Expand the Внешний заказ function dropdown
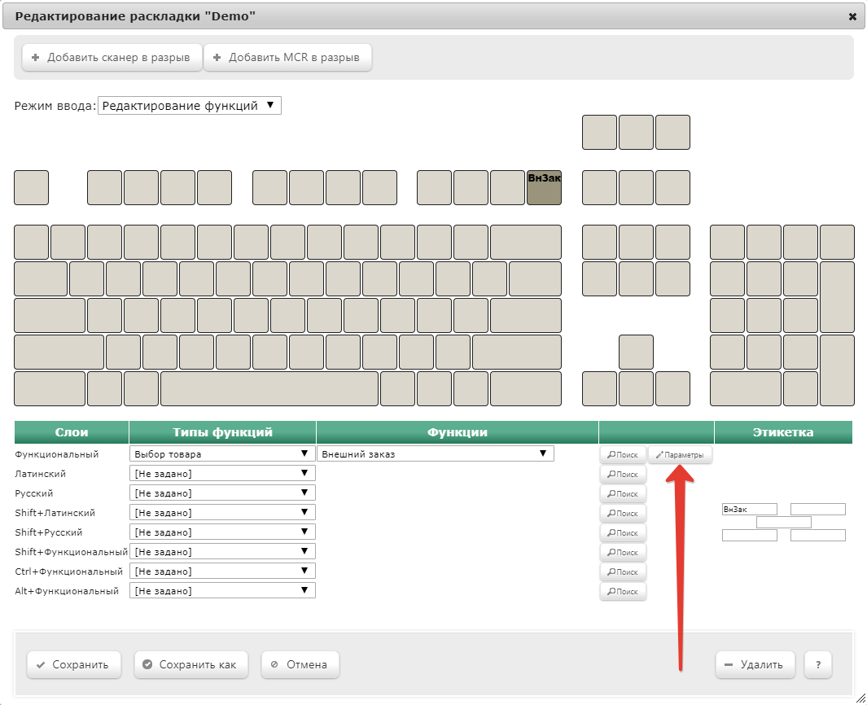The height and width of the screenshot is (705, 867). (436, 454)
